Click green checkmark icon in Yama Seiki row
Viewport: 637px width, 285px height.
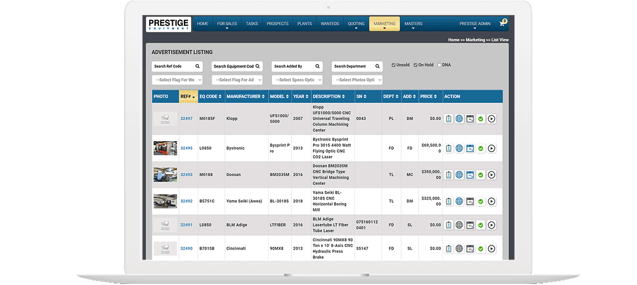pyautogui.click(x=480, y=202)
